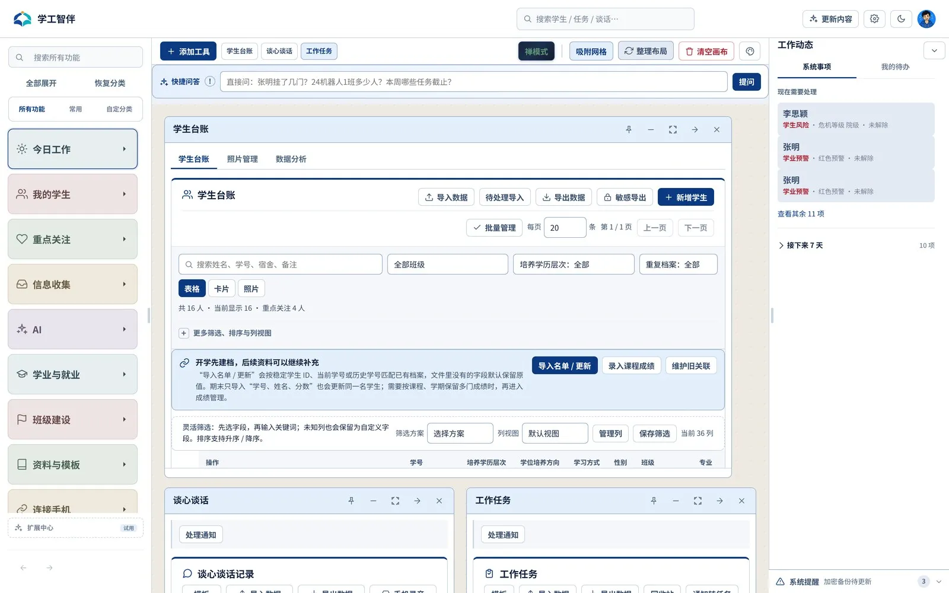This screenshot has width=949, height=593.
Task: Click sidebar forward arrow
Action: click(x=50, y=568)
